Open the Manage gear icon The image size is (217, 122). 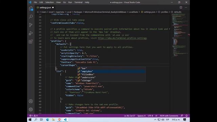coord(31,109)
